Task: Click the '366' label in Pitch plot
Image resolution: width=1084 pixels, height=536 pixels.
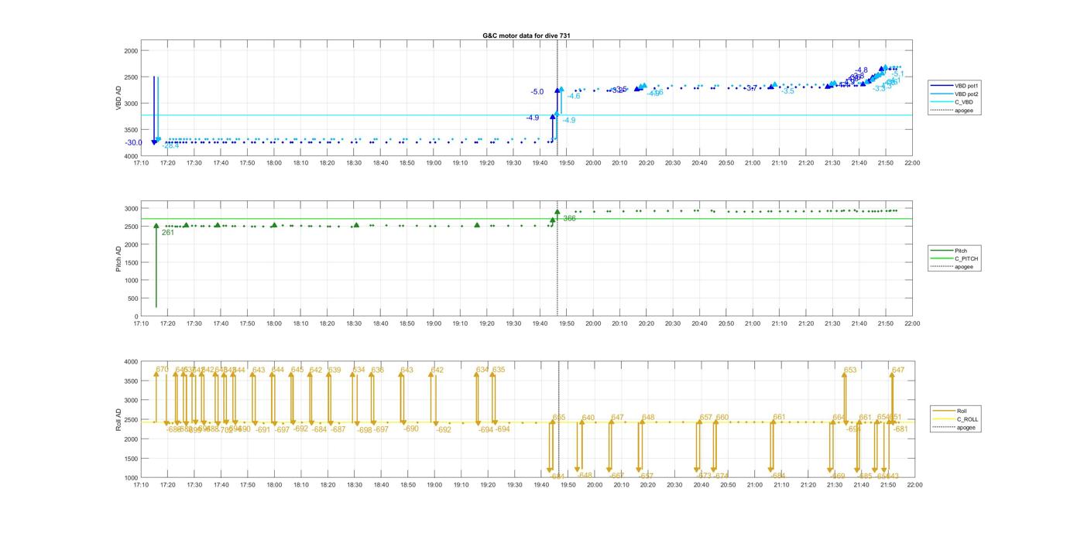Action: pyautogui.click(x=569, y=219)
